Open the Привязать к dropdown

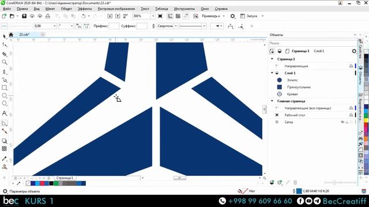pyautogui.click(x=224, y=16)
